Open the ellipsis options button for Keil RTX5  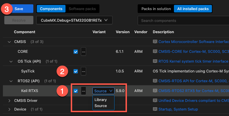83,91
